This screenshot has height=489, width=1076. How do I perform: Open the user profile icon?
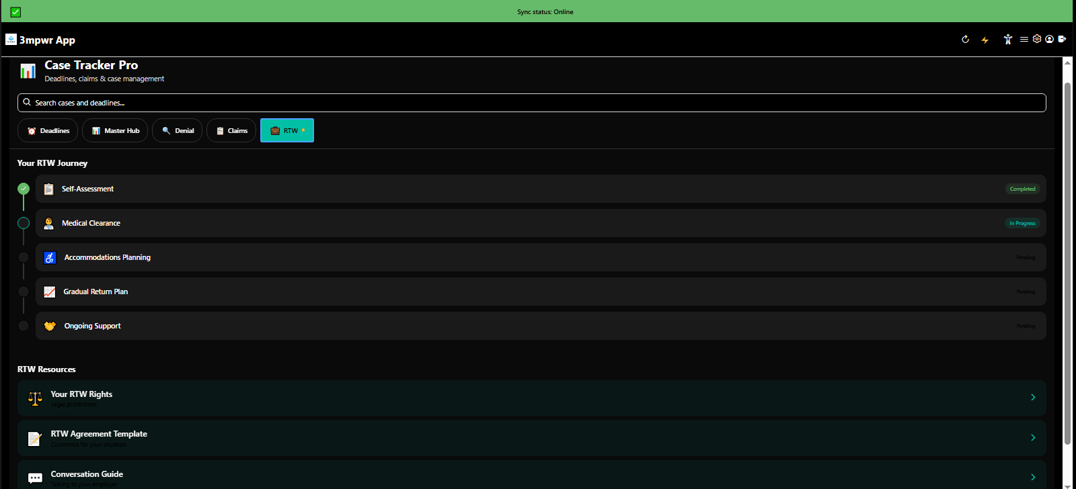click(1049, 39)
